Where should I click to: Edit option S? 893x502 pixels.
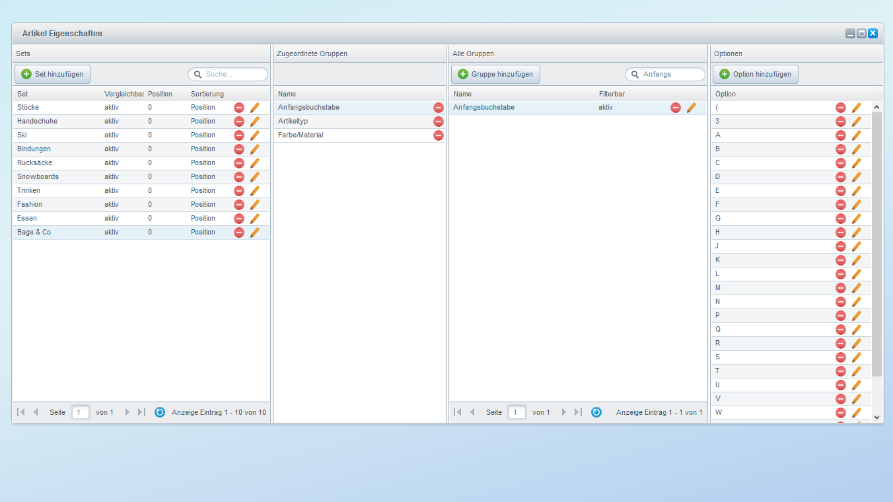[857, 357]
